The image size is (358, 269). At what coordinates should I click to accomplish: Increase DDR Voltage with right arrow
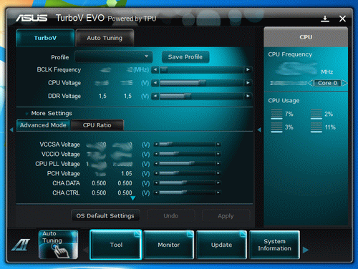tap(248, 96)
